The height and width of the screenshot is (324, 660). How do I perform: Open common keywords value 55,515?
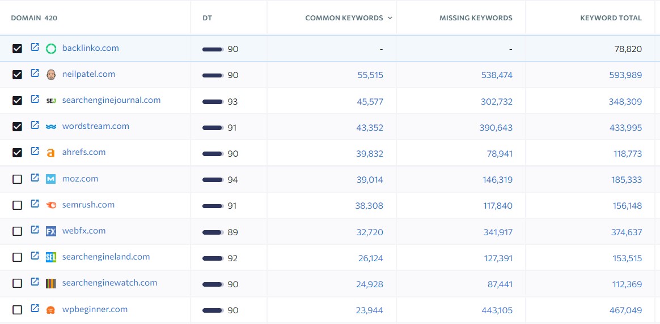[x=370, y=75]
